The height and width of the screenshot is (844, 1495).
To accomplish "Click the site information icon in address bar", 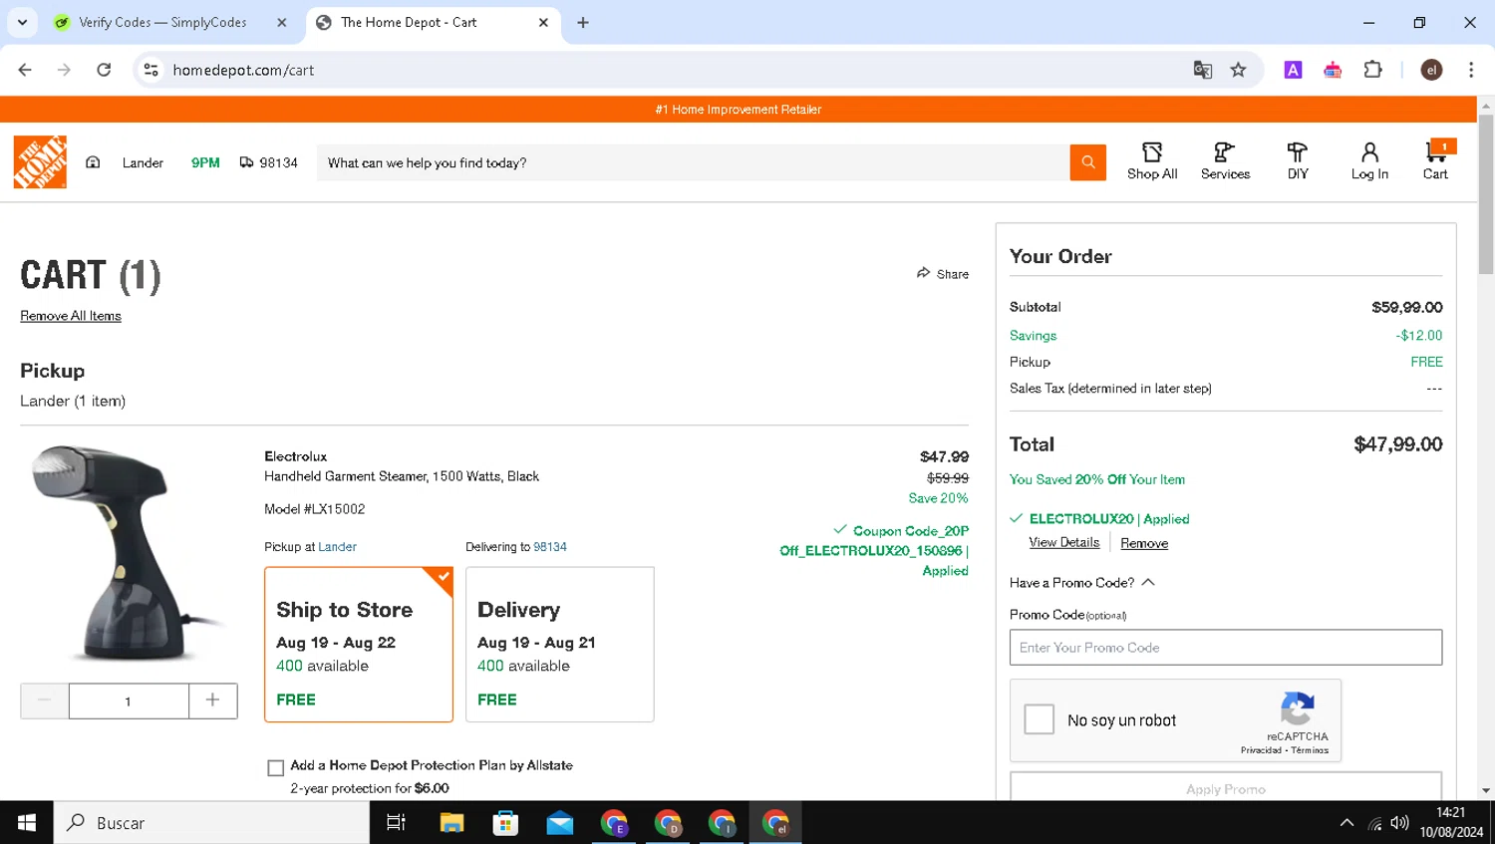I will 151,70.
